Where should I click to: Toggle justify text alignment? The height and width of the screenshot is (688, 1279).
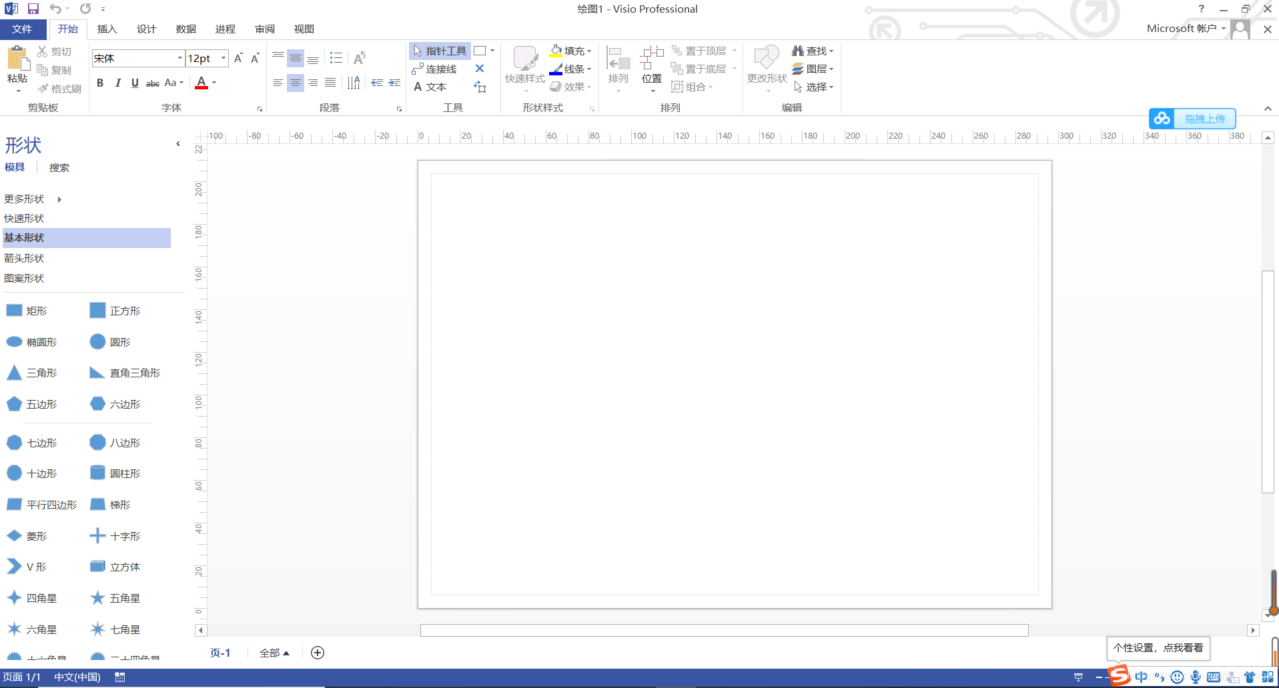[x=330, y=83]
